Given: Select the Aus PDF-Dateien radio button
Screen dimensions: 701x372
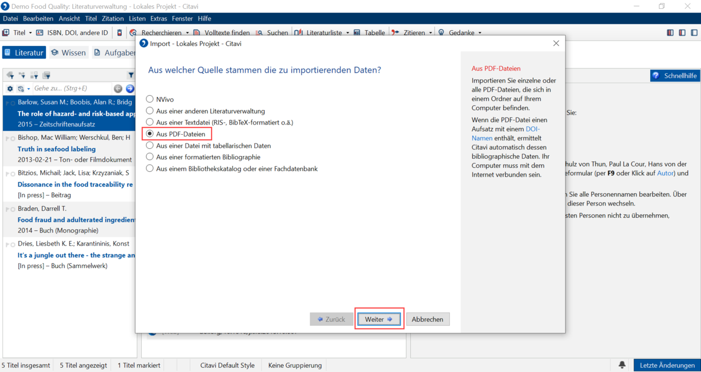Looking at the screenshot, I should (150, 133).
